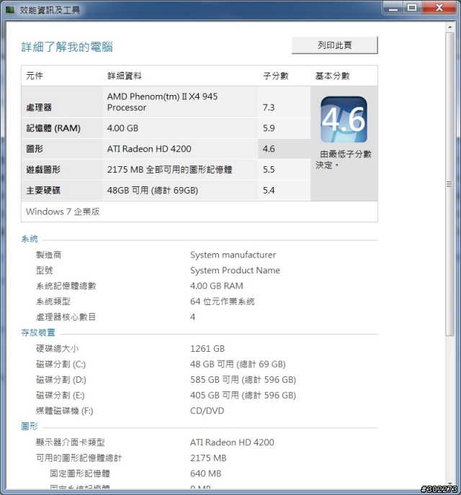Click the 7.3 processor subscore

pyautogui.click(x=269, y=108)
